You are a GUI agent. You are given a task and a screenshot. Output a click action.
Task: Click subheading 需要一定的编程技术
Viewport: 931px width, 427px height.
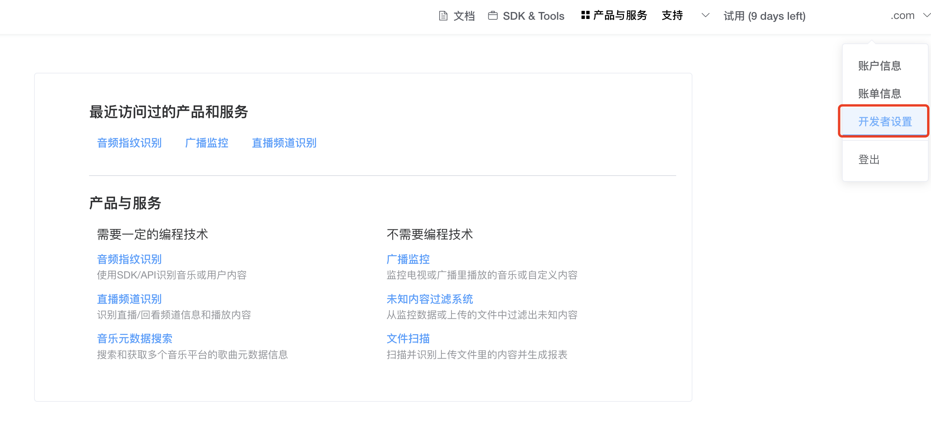(x=153, y=234)
